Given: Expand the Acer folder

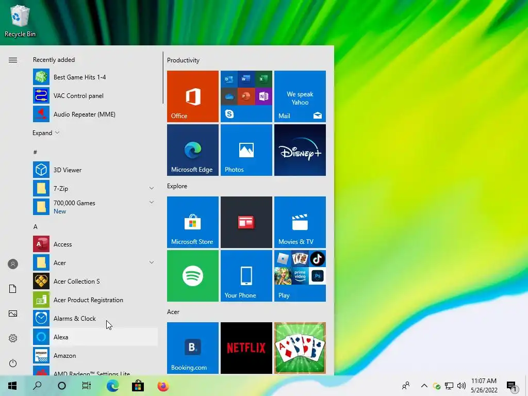Looking at the screenshot, I should click(x=152, y=262).
